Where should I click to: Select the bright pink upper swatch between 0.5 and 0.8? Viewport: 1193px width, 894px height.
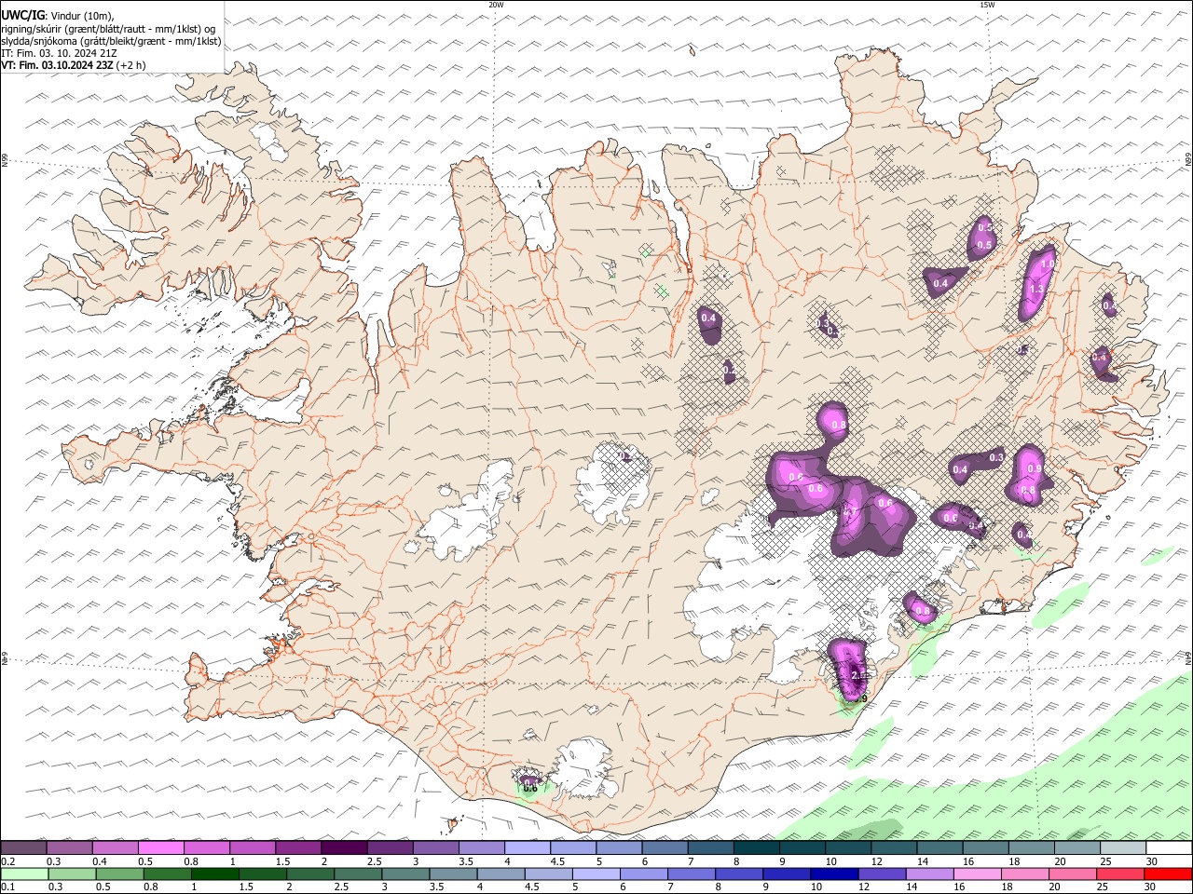160,847
